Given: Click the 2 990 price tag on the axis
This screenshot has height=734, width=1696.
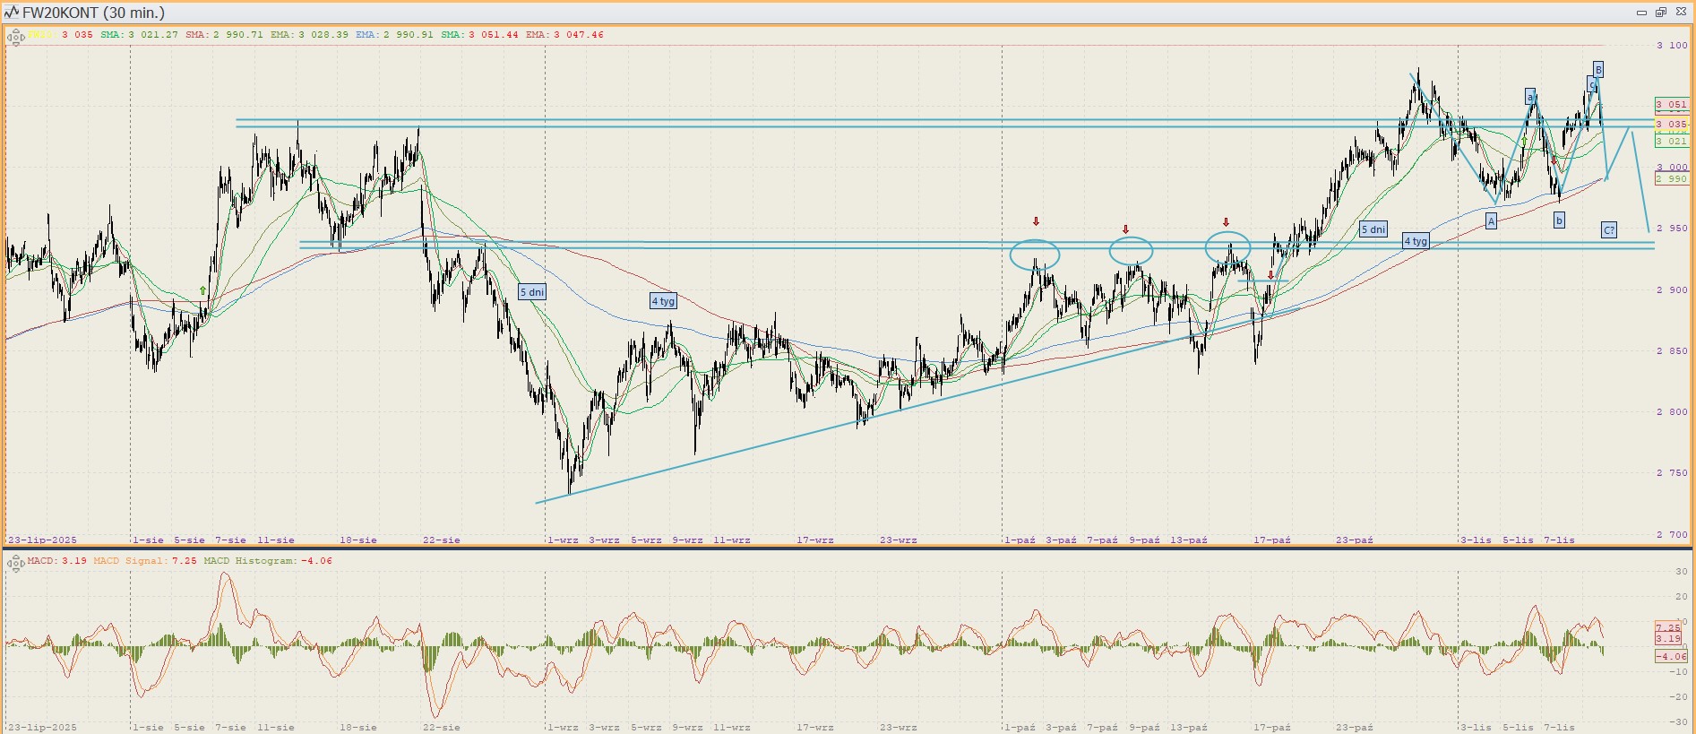Looking at the screenshot, I should coord(1671,179).
